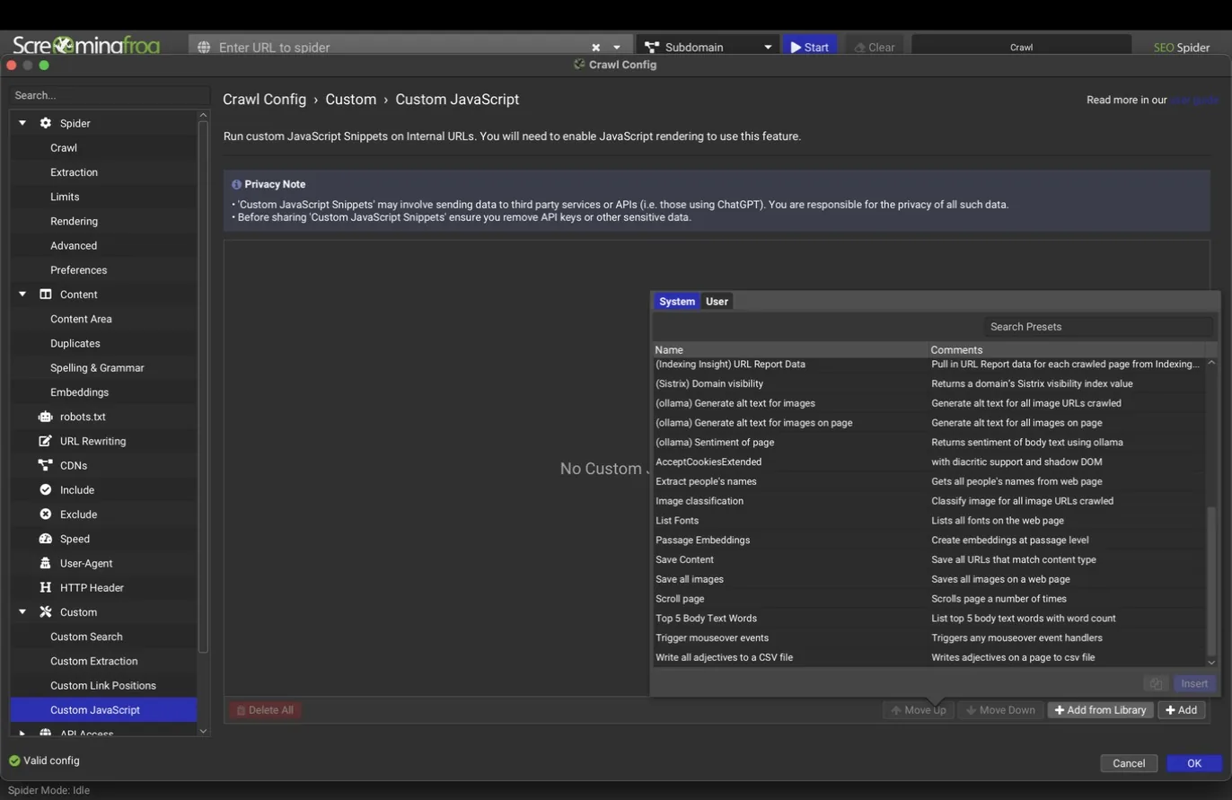The width and height of the screenshot is (1232, 800).
Task: Click the Crawl Config title frog icon
Action: point(579,65)
